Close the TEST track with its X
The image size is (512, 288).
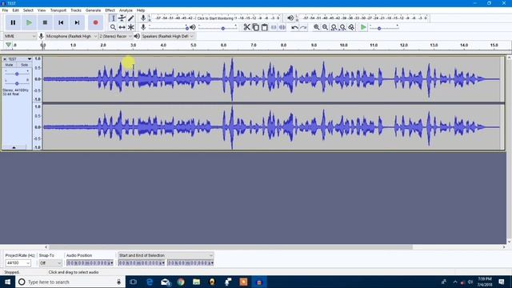pos(5,59)
